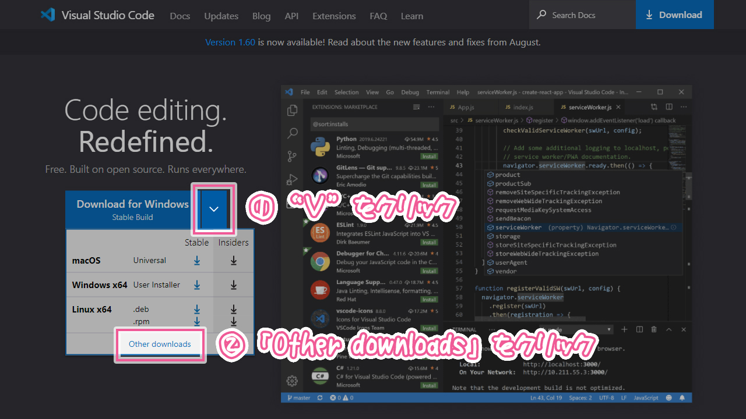
Task: Open editor More Actions ellipsis
Action: (x=684, y=107)
